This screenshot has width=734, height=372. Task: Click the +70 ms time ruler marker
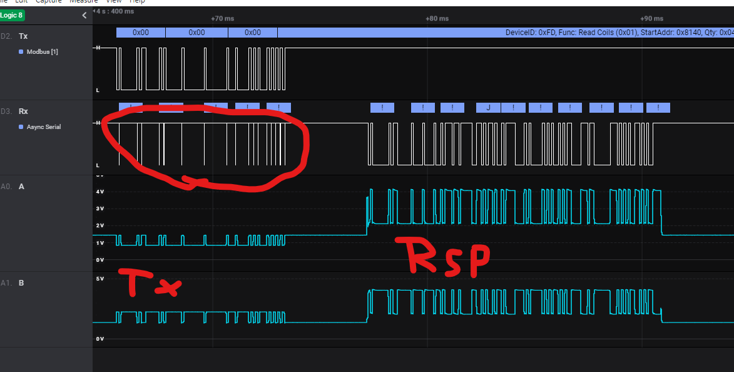click(222, 19)
